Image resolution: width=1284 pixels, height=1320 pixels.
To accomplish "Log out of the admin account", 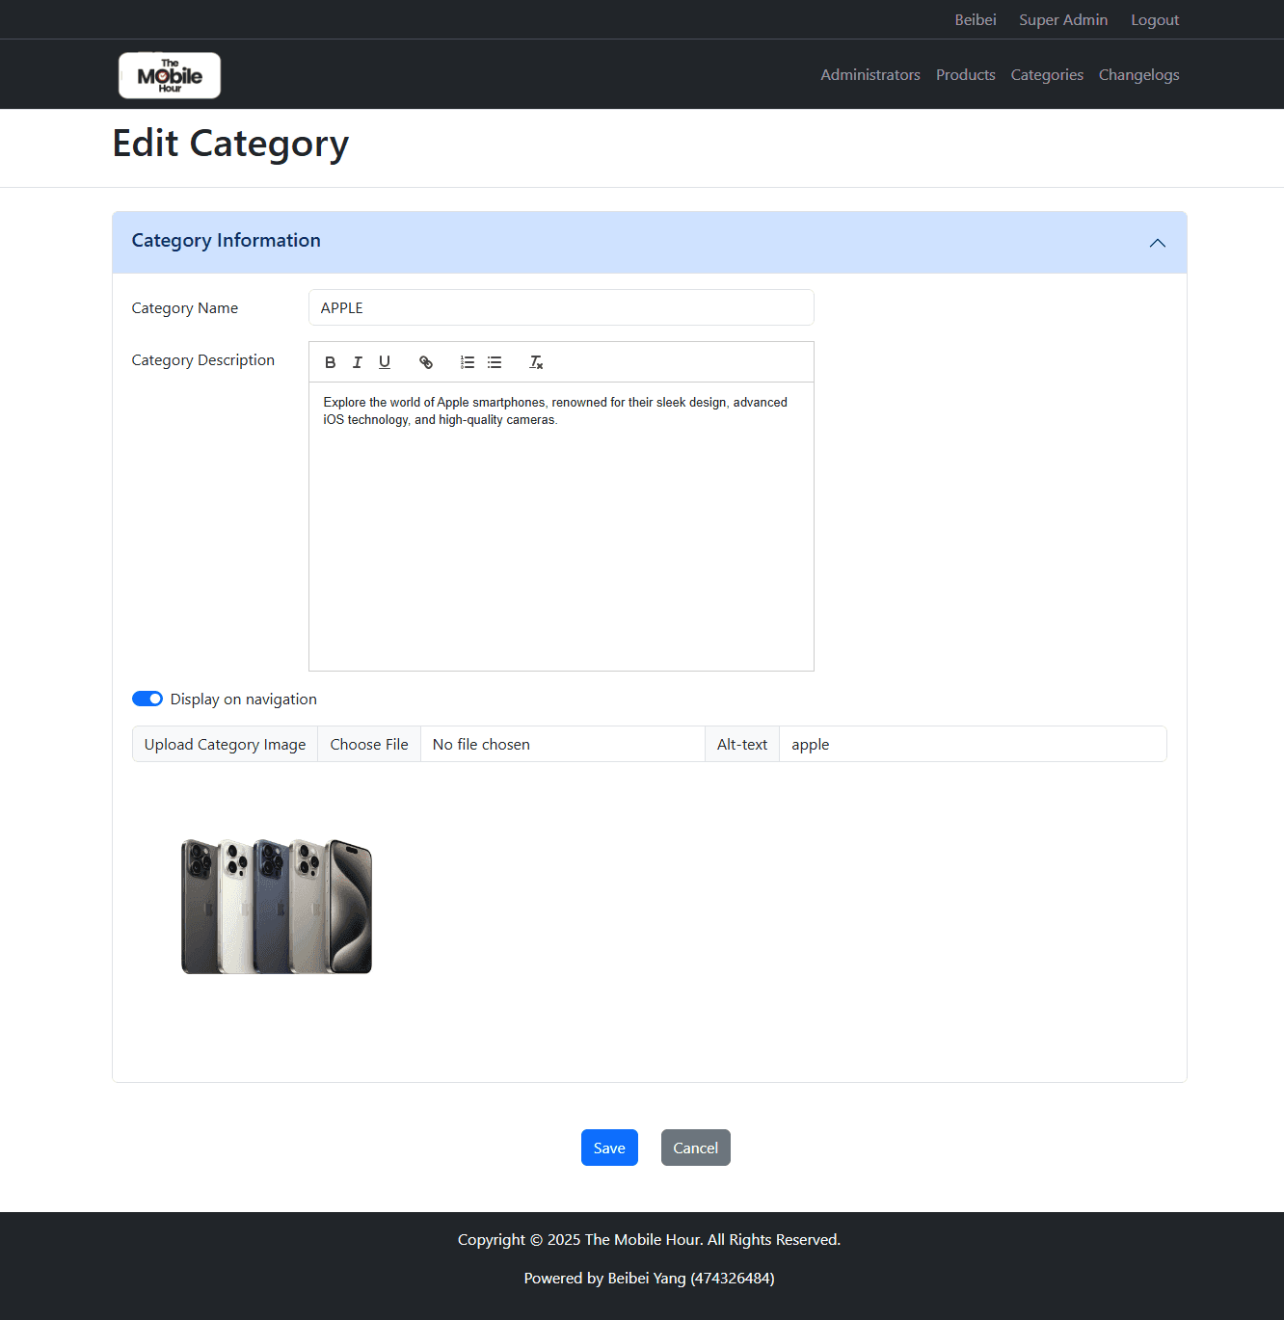I will [1154, 20].
